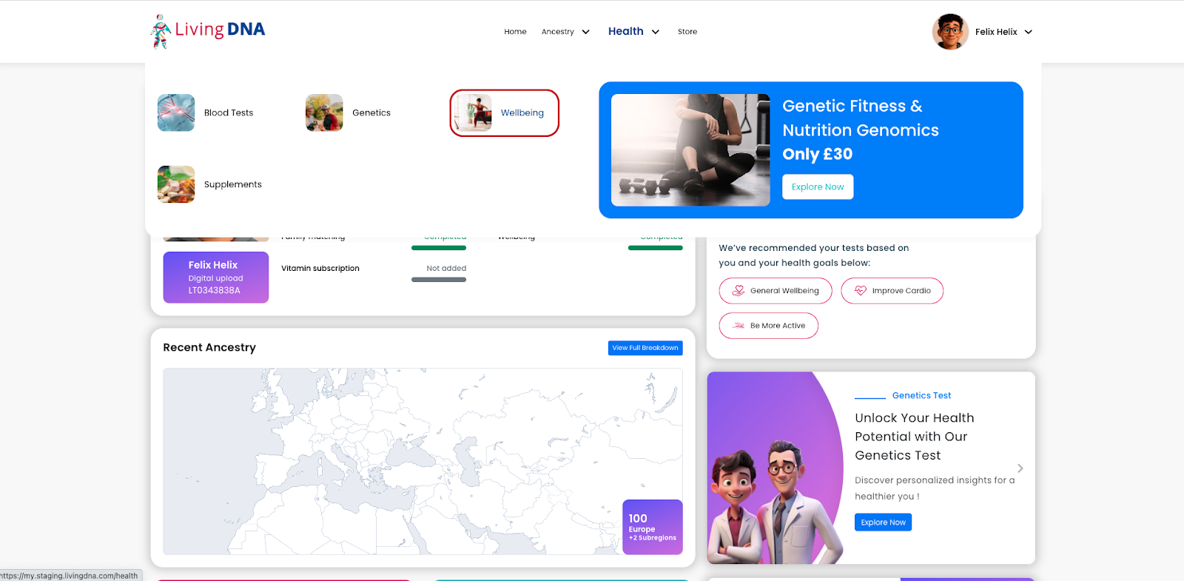1184x581 pixels.
Task: Click the General Wellbeing heart icon
Action: pos(738,291)
